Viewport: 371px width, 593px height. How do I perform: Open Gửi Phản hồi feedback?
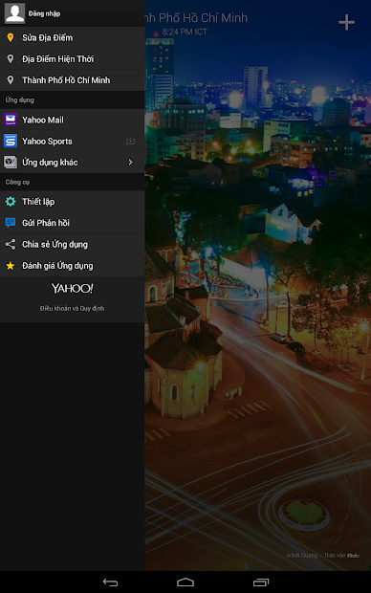click(x=73, y=222)
